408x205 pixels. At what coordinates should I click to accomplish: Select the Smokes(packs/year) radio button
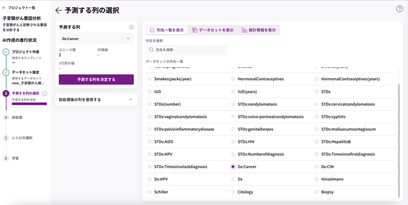(149, 79)
